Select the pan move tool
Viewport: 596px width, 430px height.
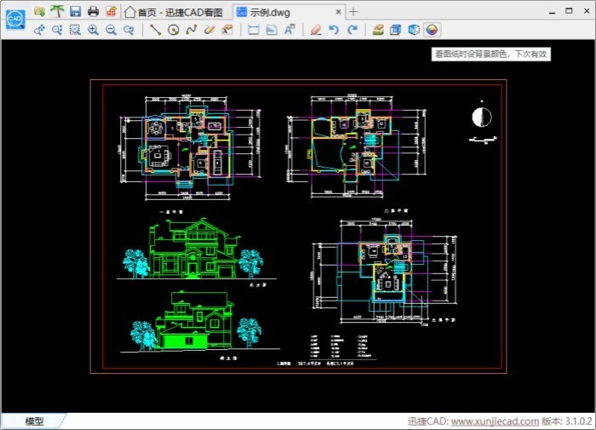(x=39, y=30)
